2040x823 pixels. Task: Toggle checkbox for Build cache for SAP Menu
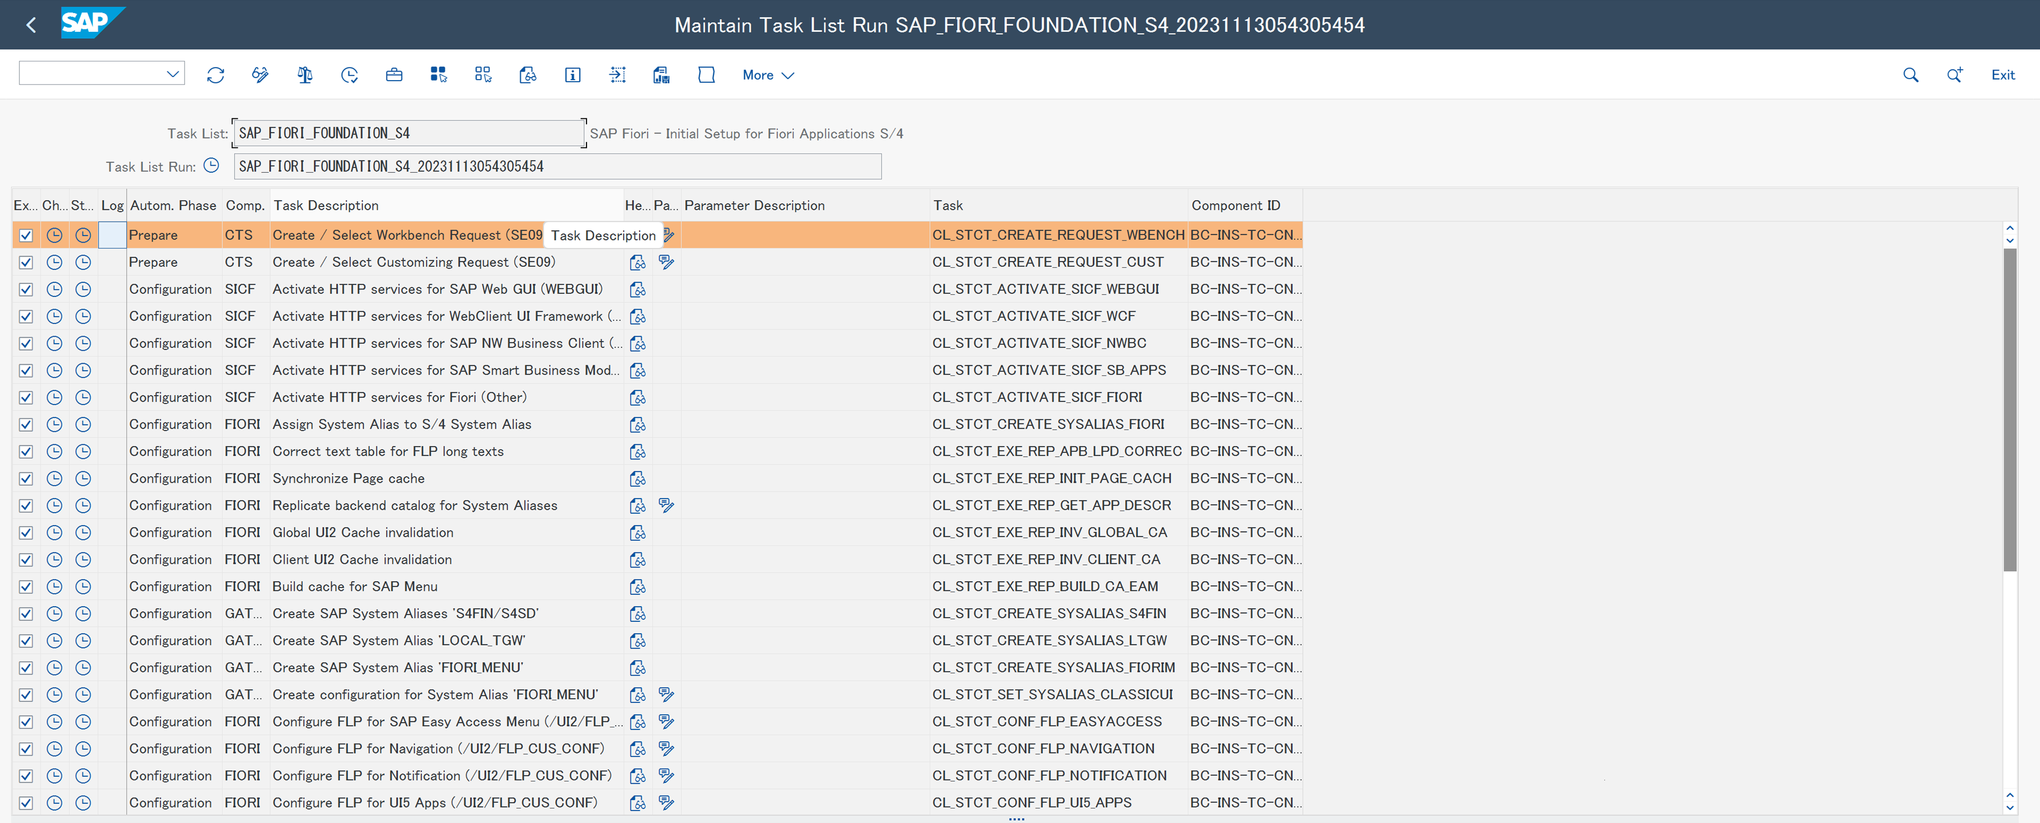tap(26, 587)
